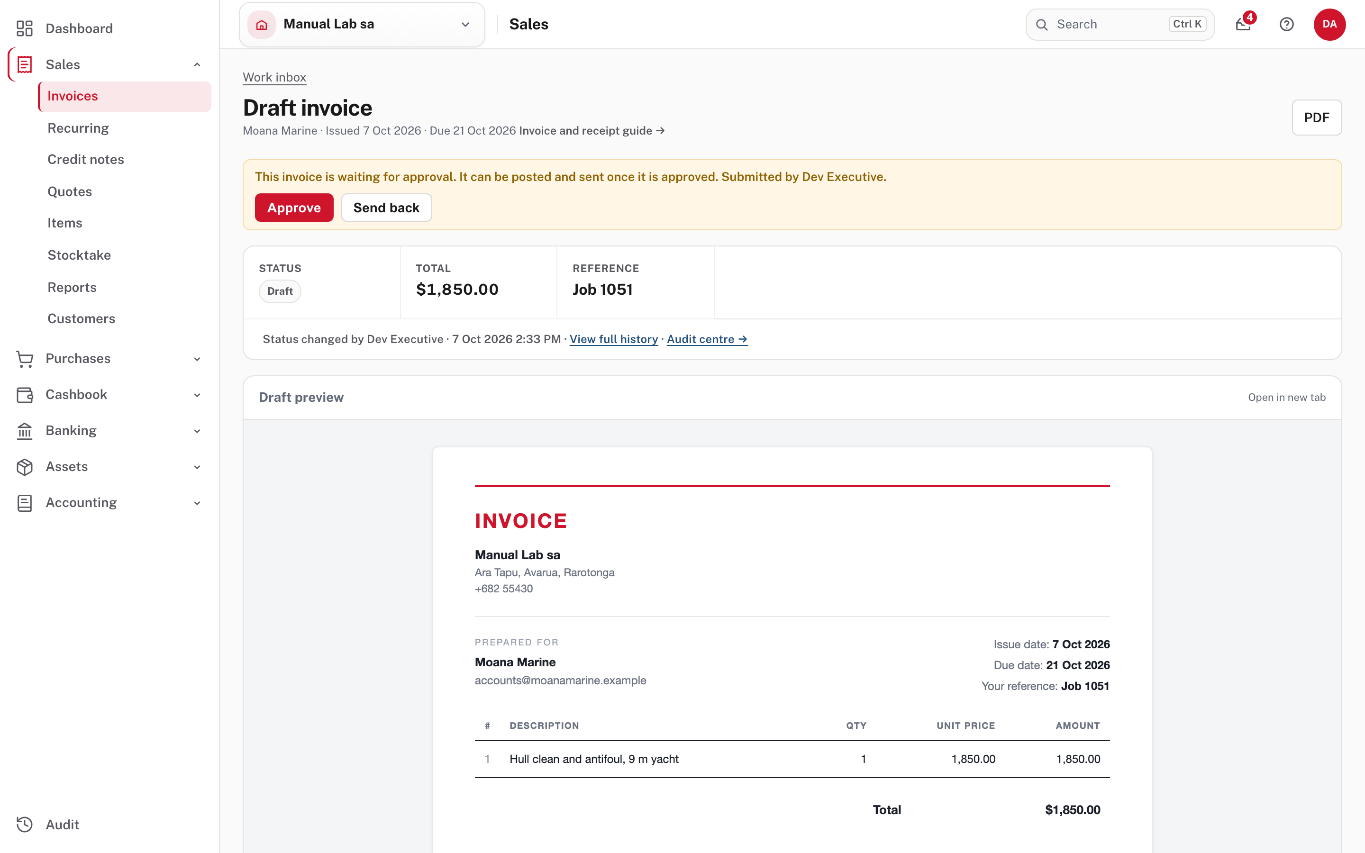Image resolution: width=1365 pixels, height=853 pixels.
Task: Open Customers in the sidebar
Action: (x=81, y=319)
